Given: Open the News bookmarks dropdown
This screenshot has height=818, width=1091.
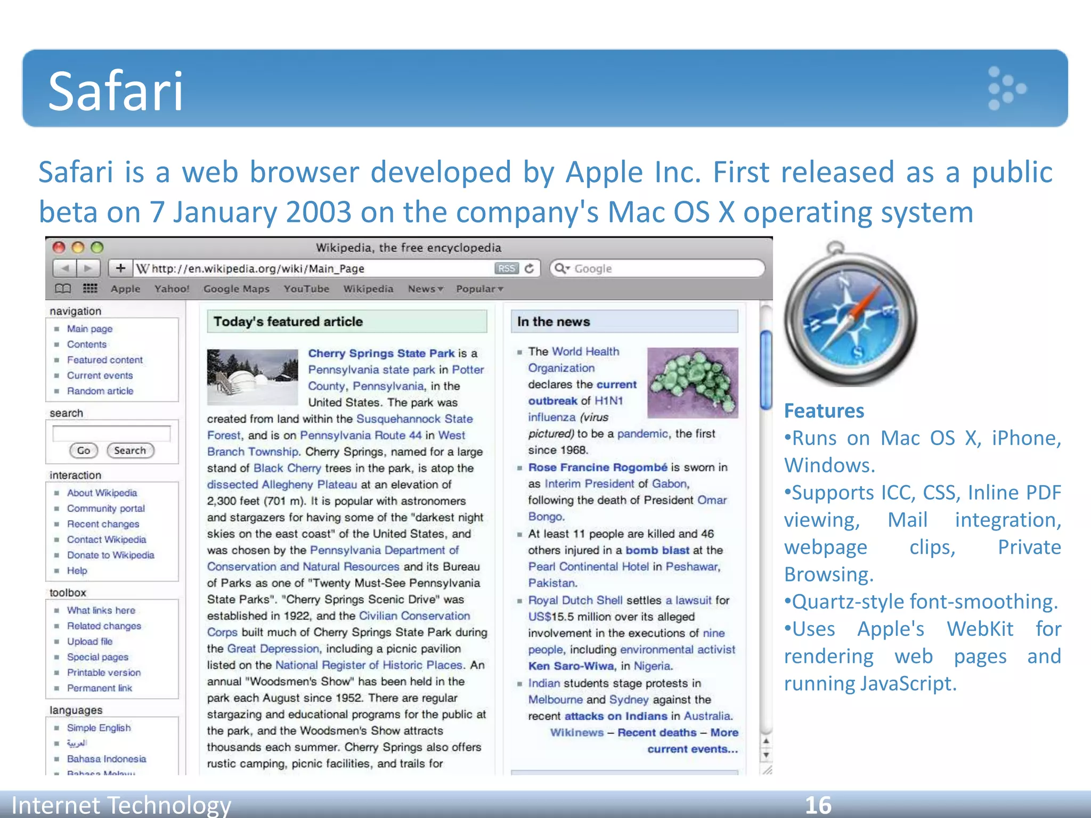Looking at the screenshot, I should pyautogui.click(x=425, y=289).
